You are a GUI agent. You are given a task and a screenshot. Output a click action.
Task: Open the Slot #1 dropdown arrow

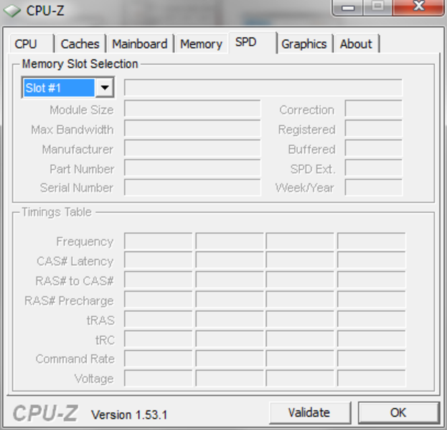coord(105,87)
